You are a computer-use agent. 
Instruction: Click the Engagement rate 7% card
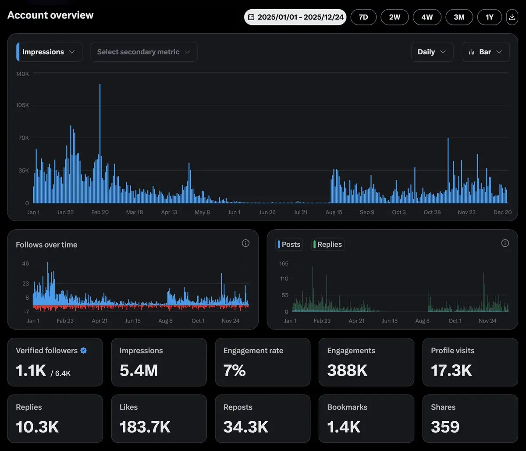pos(263,362)
